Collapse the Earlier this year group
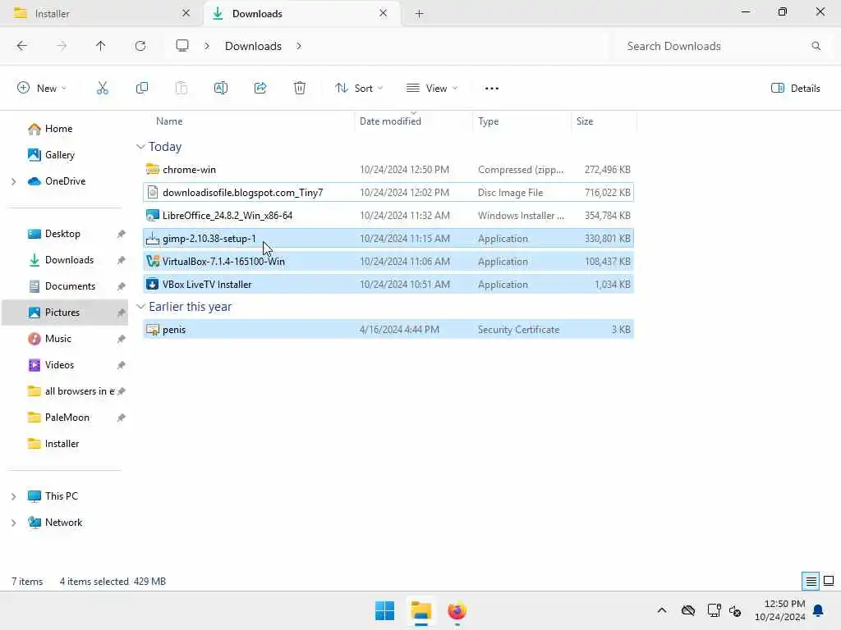The height and width of the screenshot is (630, 841). click(x=140, y=307)
